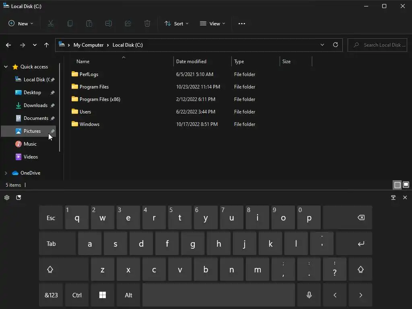The image size is (412, 309).
Task: Tap the left arrow cursor key
Action: 335,295
